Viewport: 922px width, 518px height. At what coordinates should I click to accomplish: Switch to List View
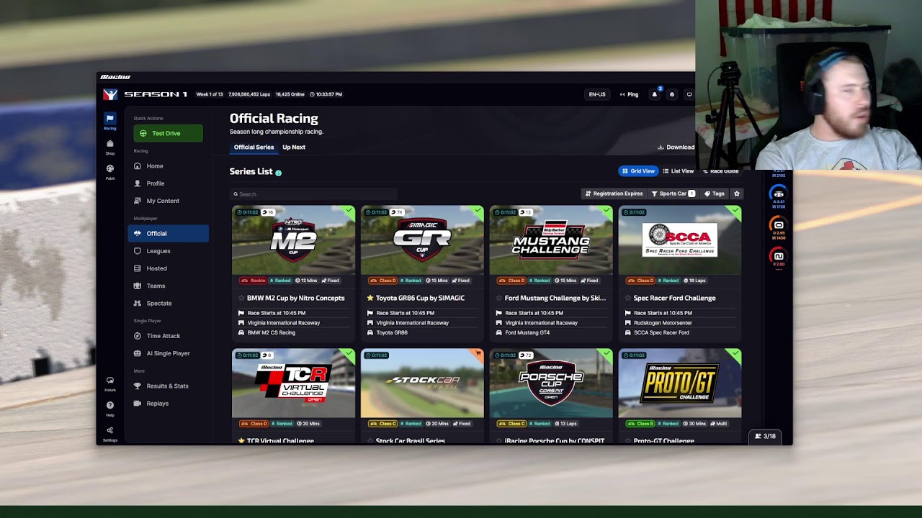[x=678, y=171]
